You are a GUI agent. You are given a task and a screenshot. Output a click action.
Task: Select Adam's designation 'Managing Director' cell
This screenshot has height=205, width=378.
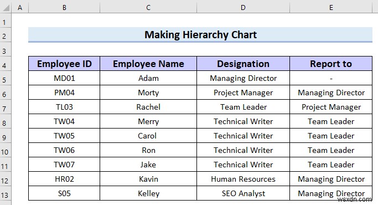tap(244, 78)
